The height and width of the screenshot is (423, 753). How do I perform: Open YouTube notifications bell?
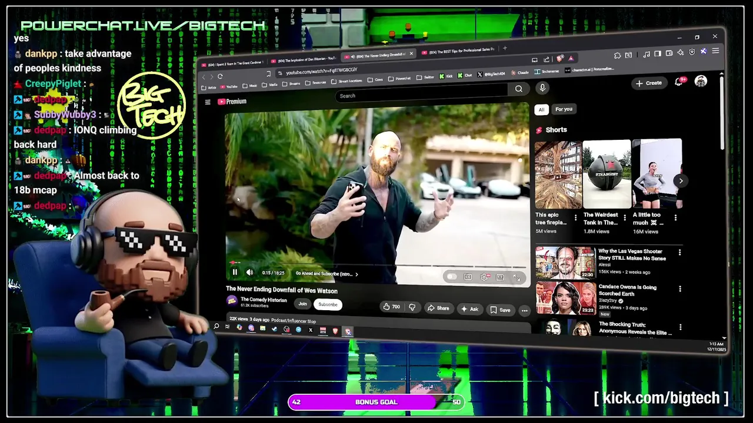679,82
